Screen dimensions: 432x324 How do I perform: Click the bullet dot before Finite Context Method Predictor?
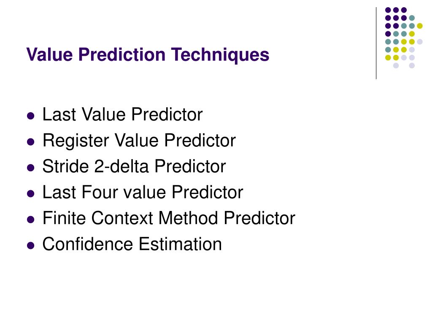coord(31,219)
